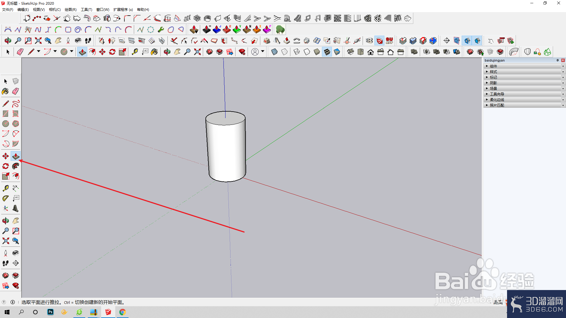Switch to the Top standard view

[x=361, y=52]
